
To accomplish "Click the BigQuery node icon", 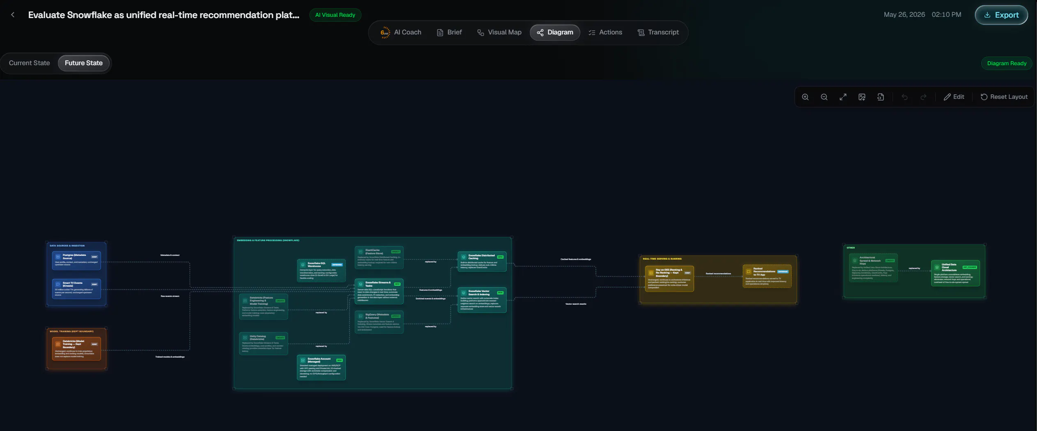I will (361, 316).
